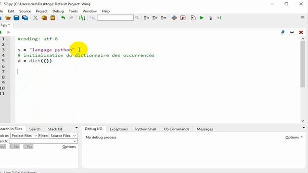Image resolution: width=308 pixels, height=173 pixels.
Task: Open the Help menu
Action: 105,11
